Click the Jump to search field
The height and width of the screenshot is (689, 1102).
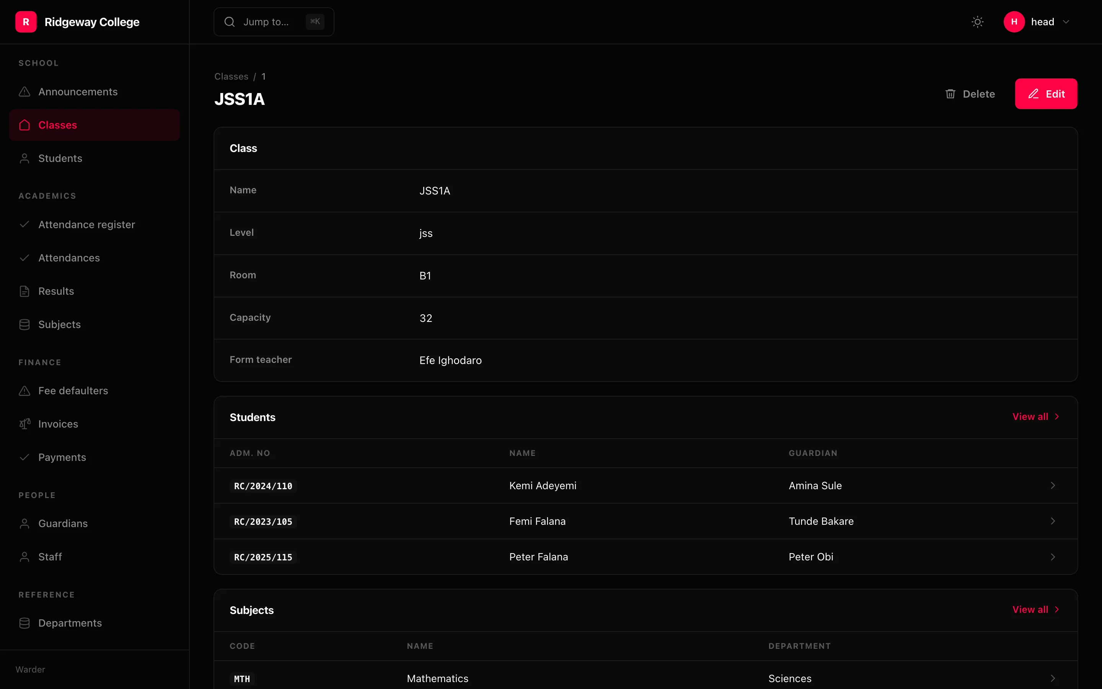[x=274, y=22]
